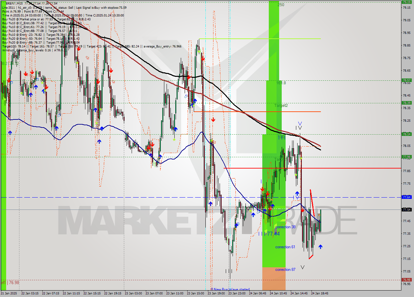Click the blue 77.64 price tag

(406, 197)
